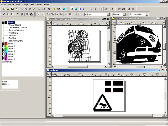Expand the Nastavení výkonu tree node
168x126 pixels.
(3, 41)
